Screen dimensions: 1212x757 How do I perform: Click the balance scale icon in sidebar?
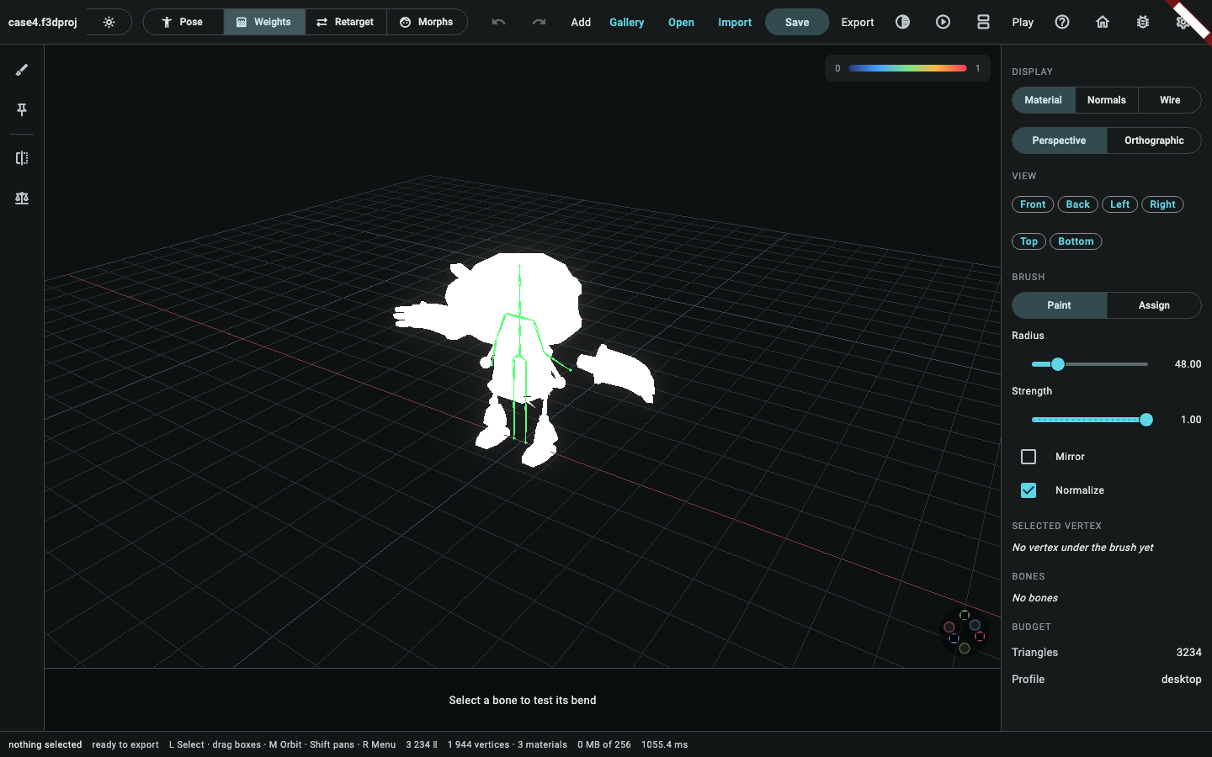pyautogui.click(x=22, y=199)
